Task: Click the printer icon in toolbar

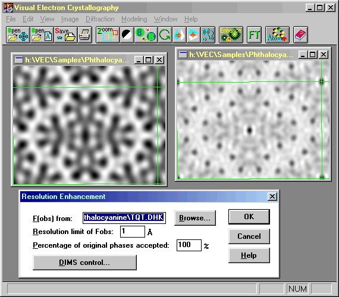Action: 84,35
